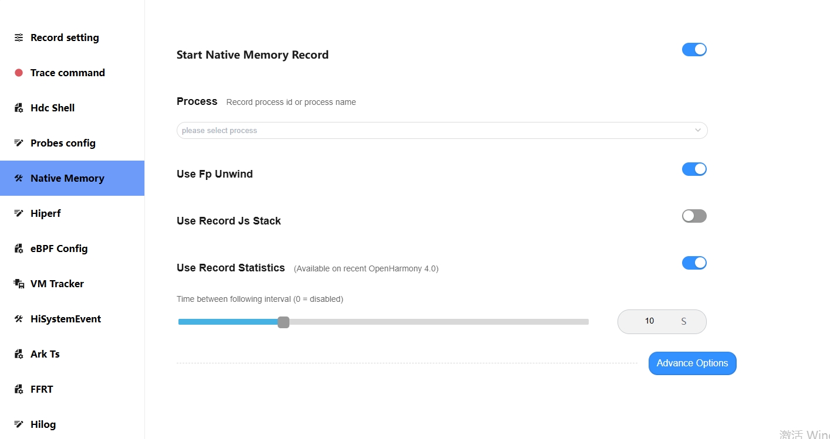
Task: Click the process dropdown chevron arrow
Action: (x=698, y=130)
